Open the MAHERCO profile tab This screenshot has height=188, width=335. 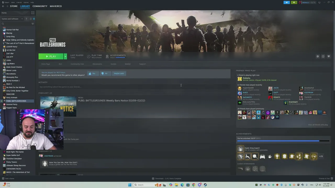[56, 6]
